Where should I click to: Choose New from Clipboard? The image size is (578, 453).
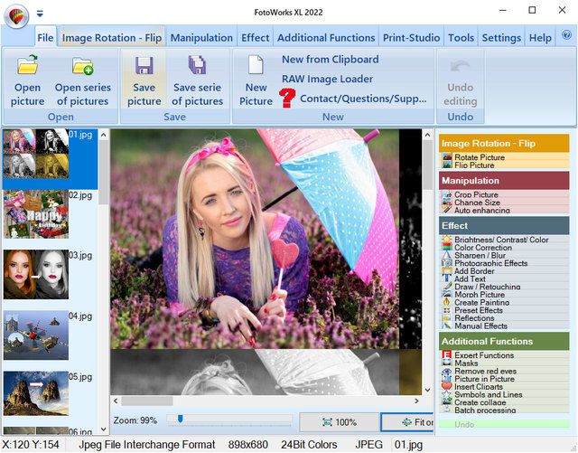(330, 60)
